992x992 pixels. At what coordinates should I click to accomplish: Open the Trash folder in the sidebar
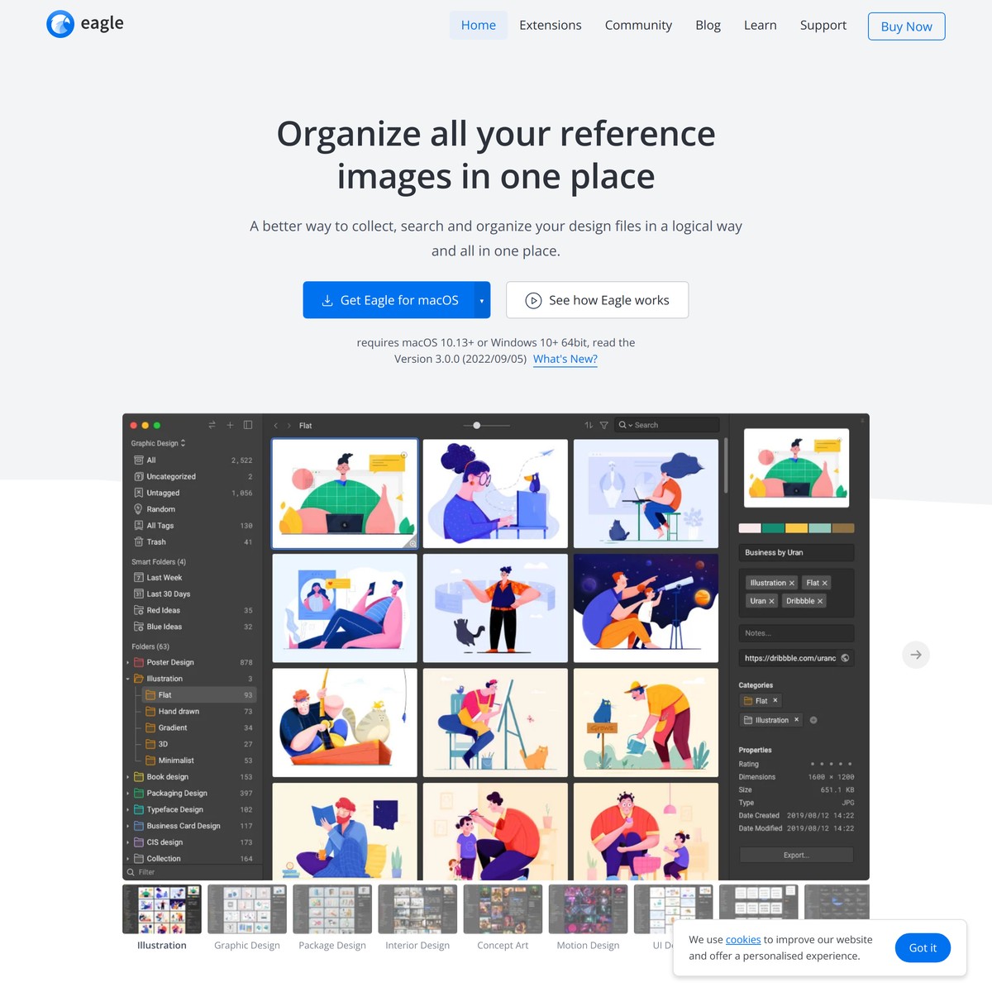154,541
